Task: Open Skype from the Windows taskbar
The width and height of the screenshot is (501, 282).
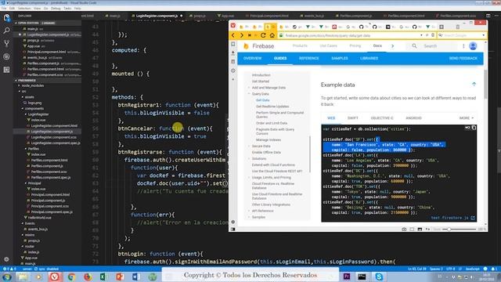Action: click(379, 277)
